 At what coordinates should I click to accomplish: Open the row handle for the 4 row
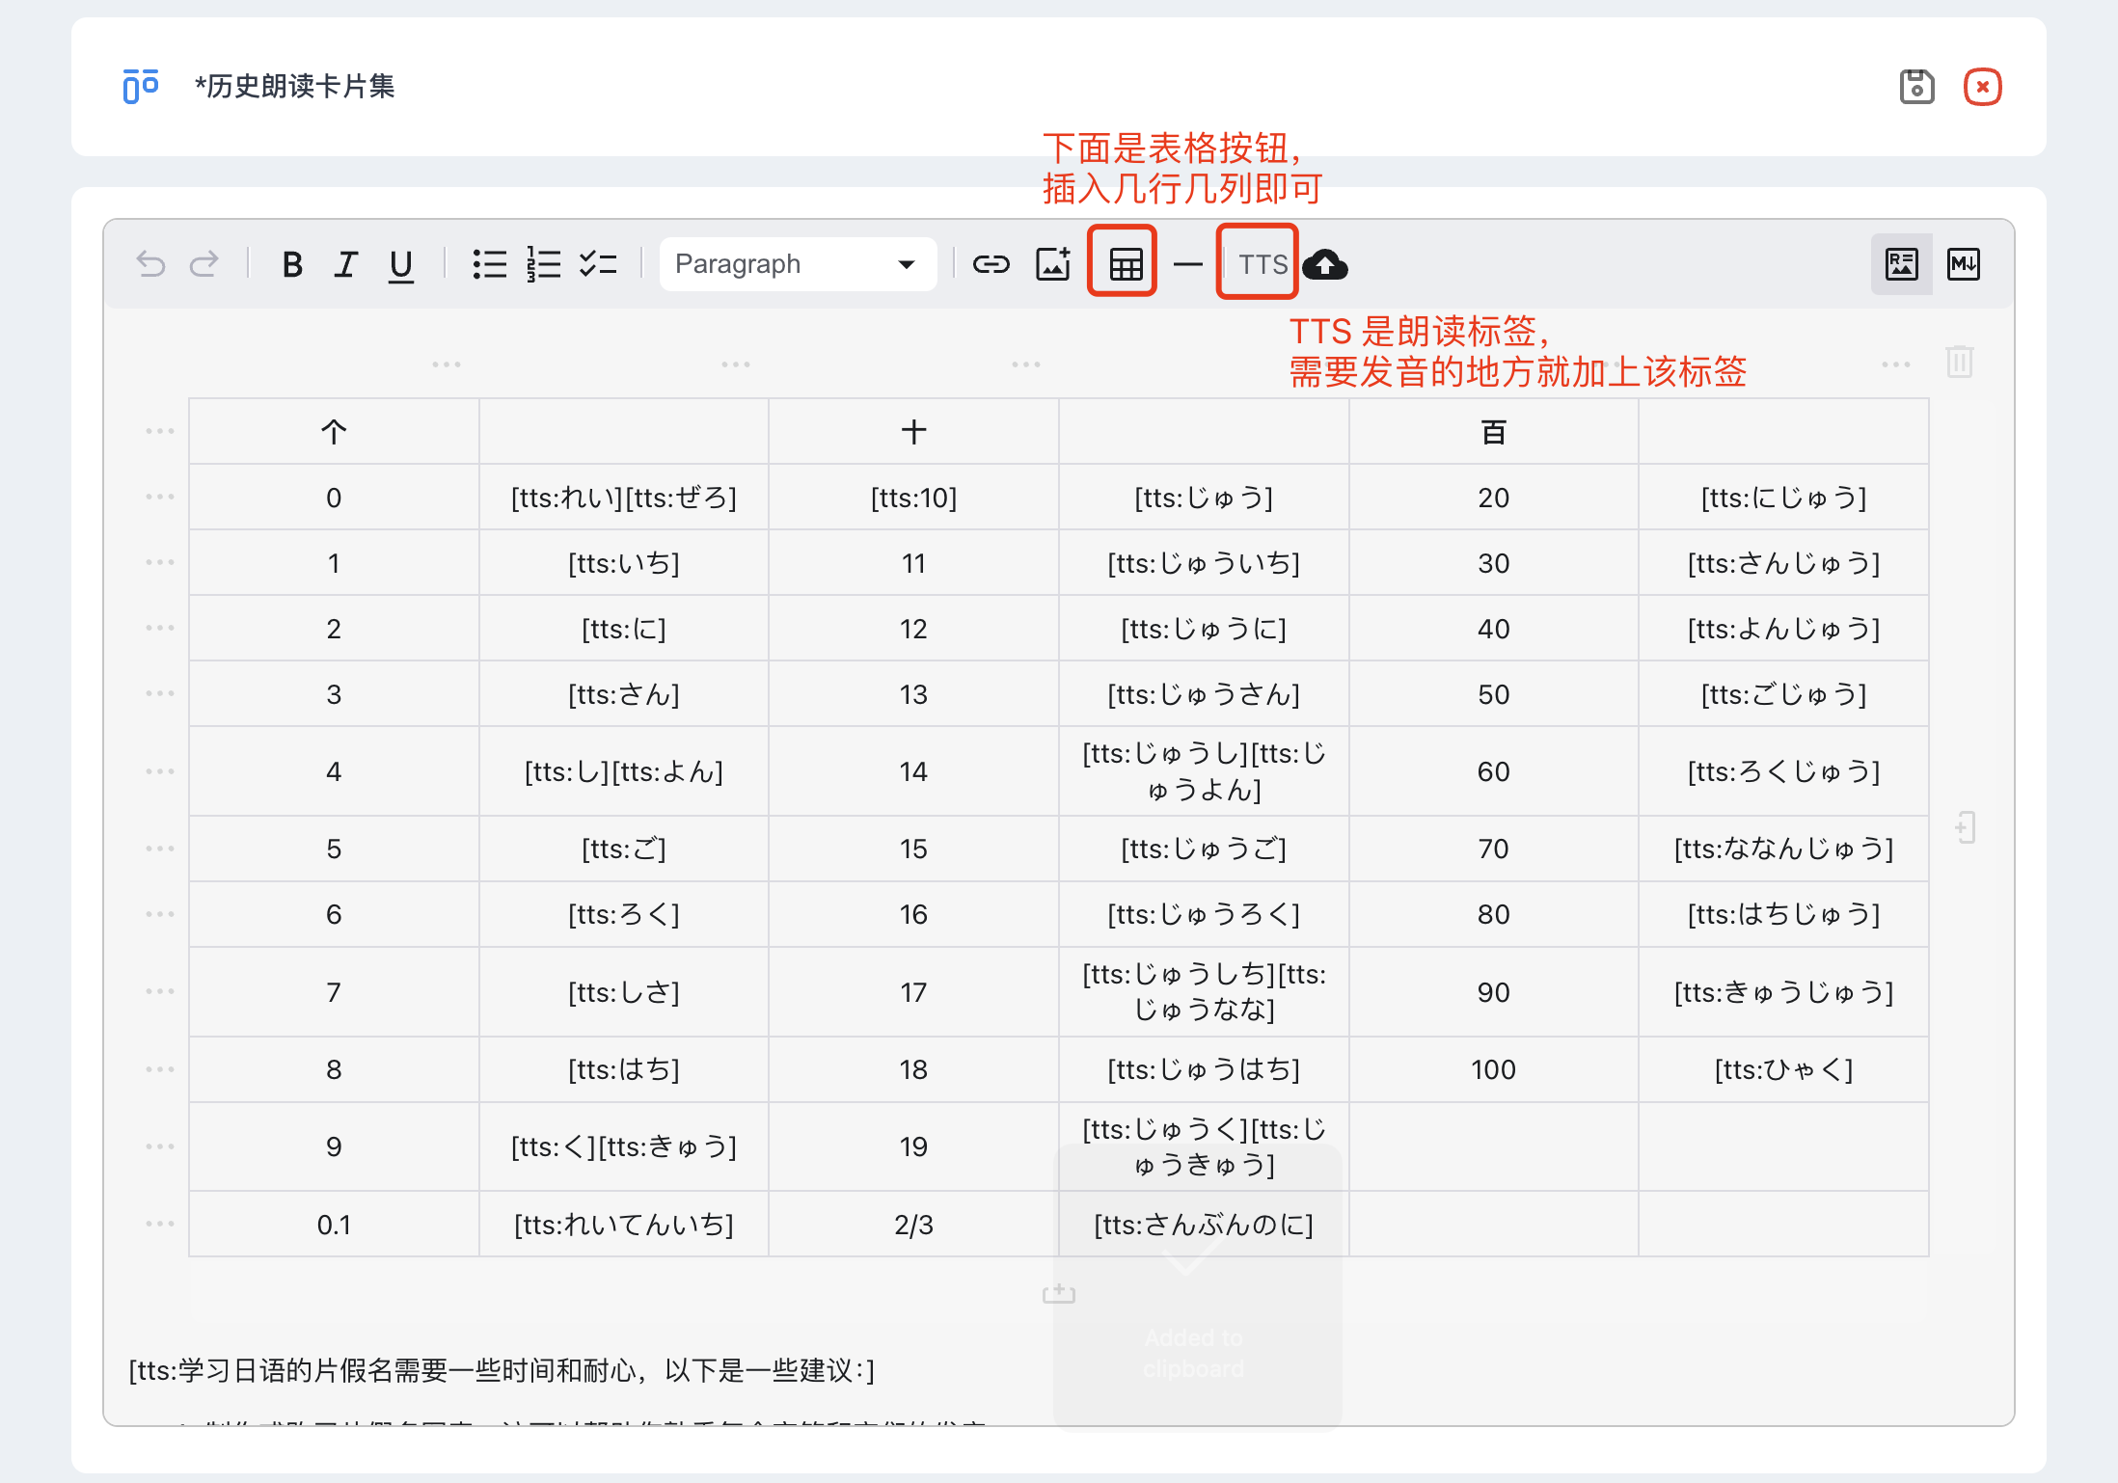coord(160,771)
